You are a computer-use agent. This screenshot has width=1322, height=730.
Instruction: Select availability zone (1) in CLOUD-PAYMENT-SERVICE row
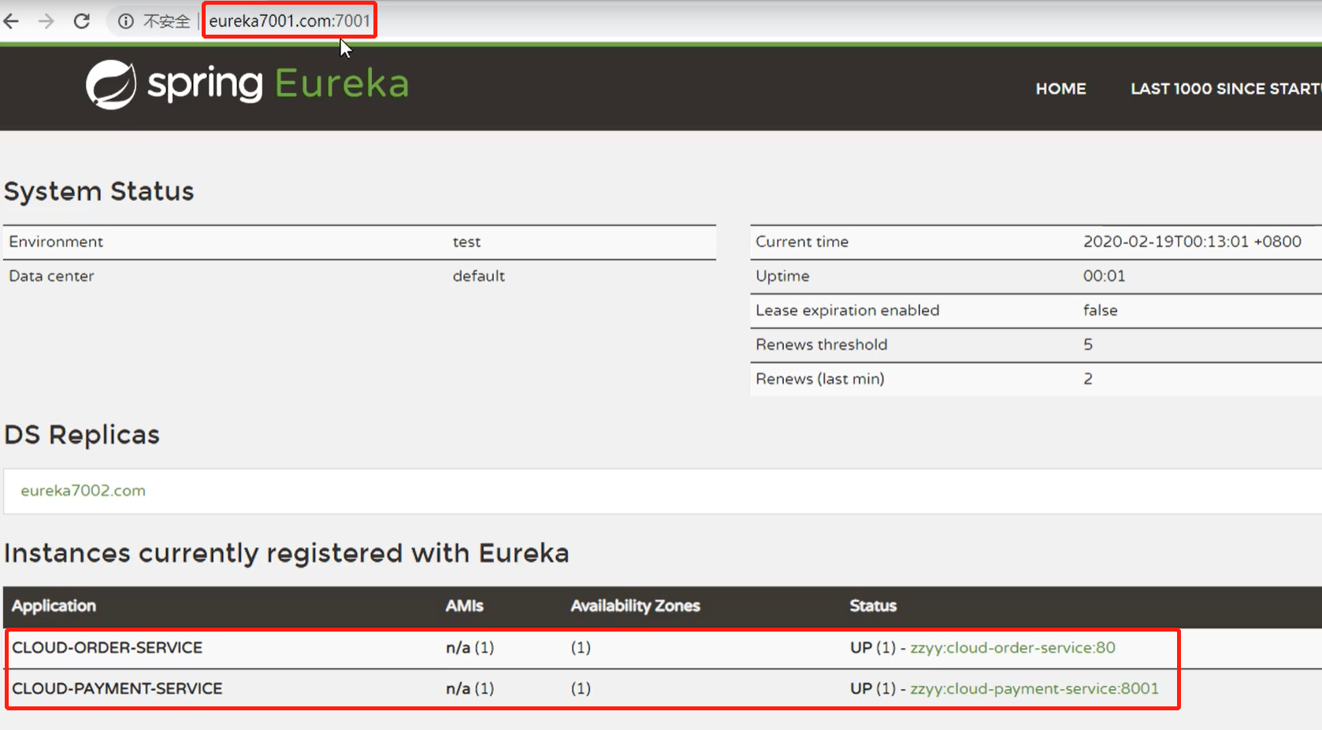(x=581, y=688)
